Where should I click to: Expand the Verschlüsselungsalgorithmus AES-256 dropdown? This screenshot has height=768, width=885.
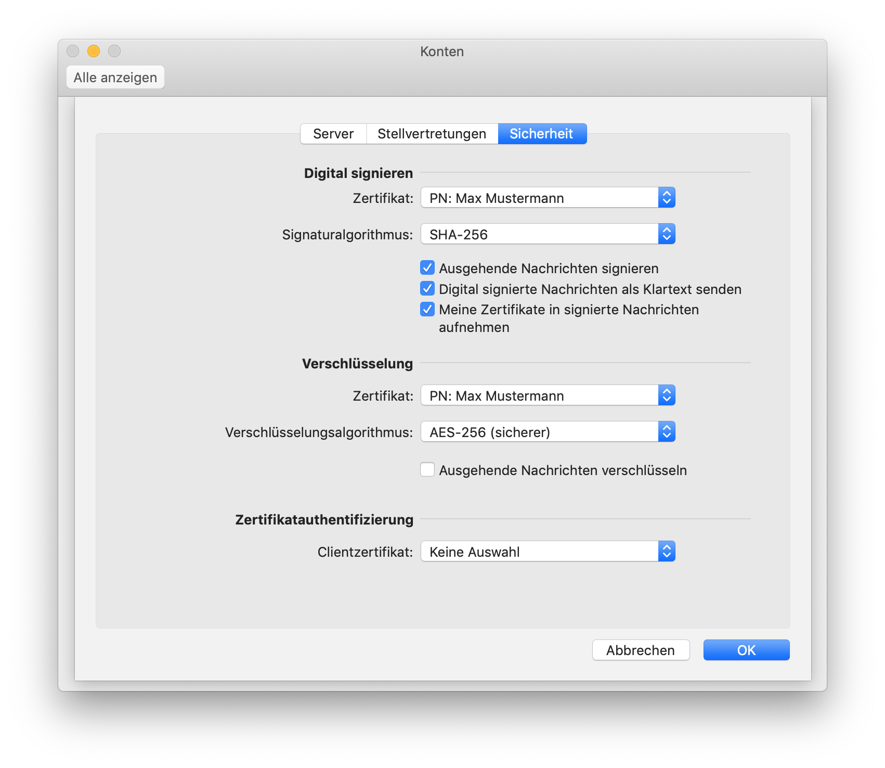(547, 432)
